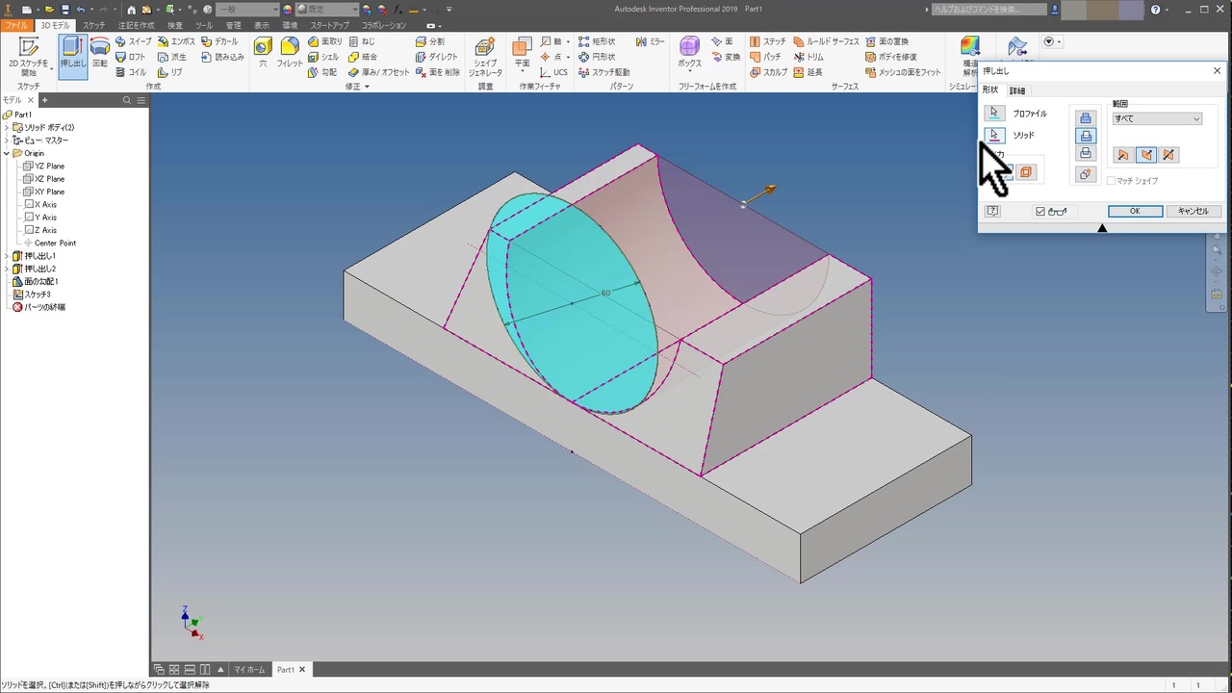Toggle the preview glasses checkbox

(1040, 212)
